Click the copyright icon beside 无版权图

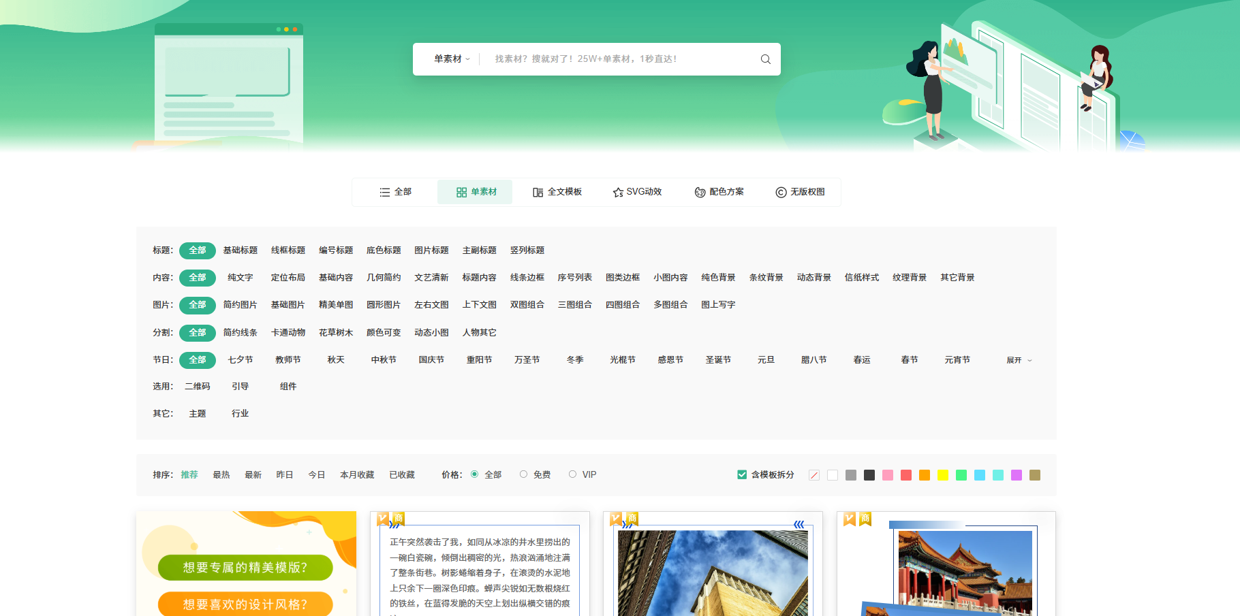tap(779, 192)
